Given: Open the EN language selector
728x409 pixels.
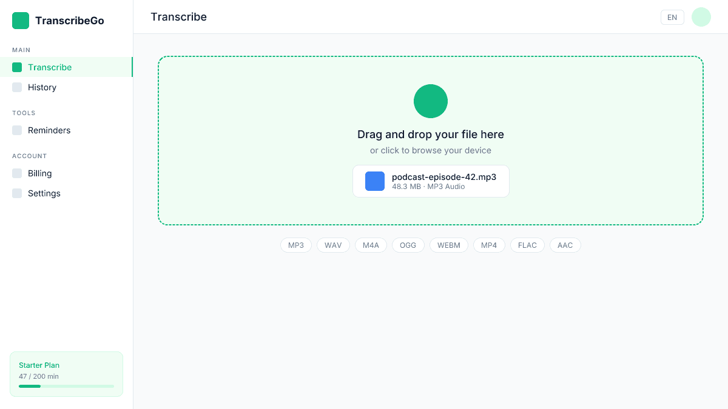Looking at the screenshot, I should [x=672, y=17].
